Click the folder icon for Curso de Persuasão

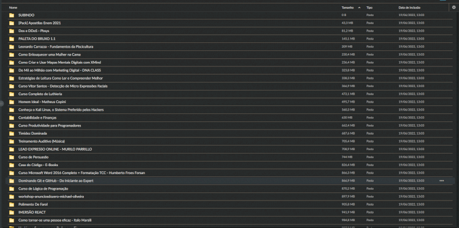11,158
